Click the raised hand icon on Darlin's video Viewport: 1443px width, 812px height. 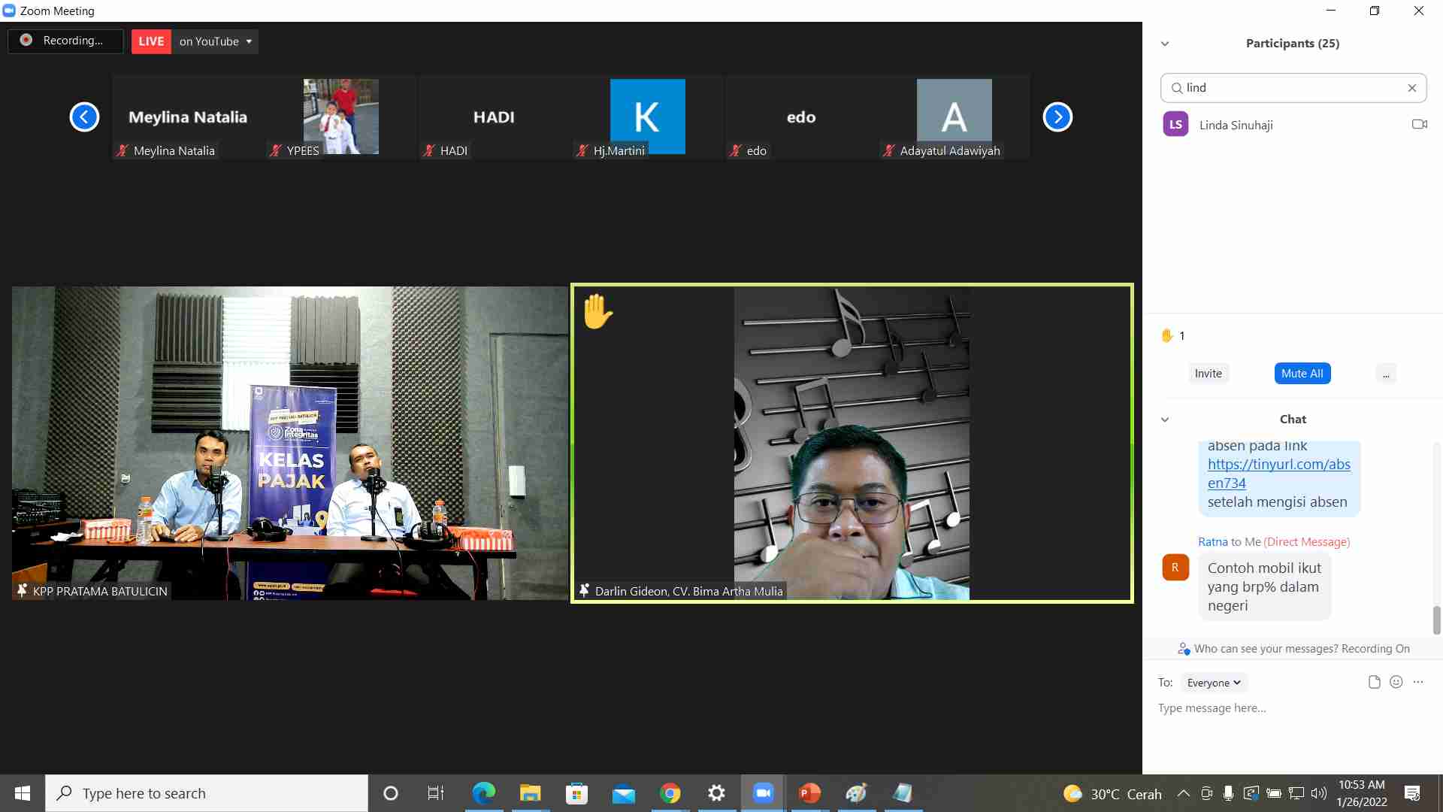tap(597, 312)
